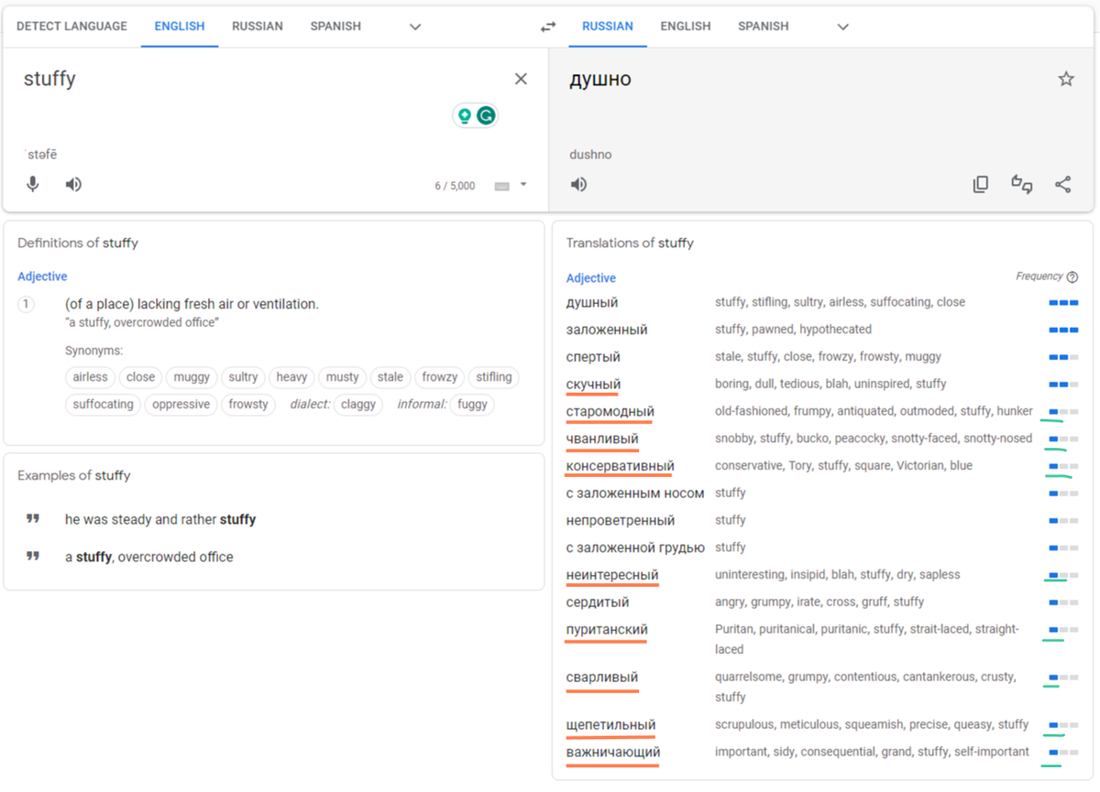Click translation 'заложенный' in the list
This screenshot has height=792, width=1100.
(607, 330)
